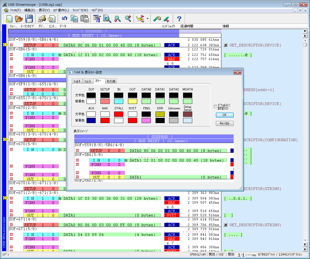Open help with the question mark icon
Image resolution: width=310 pixels, height=259 pixels.
179,19
